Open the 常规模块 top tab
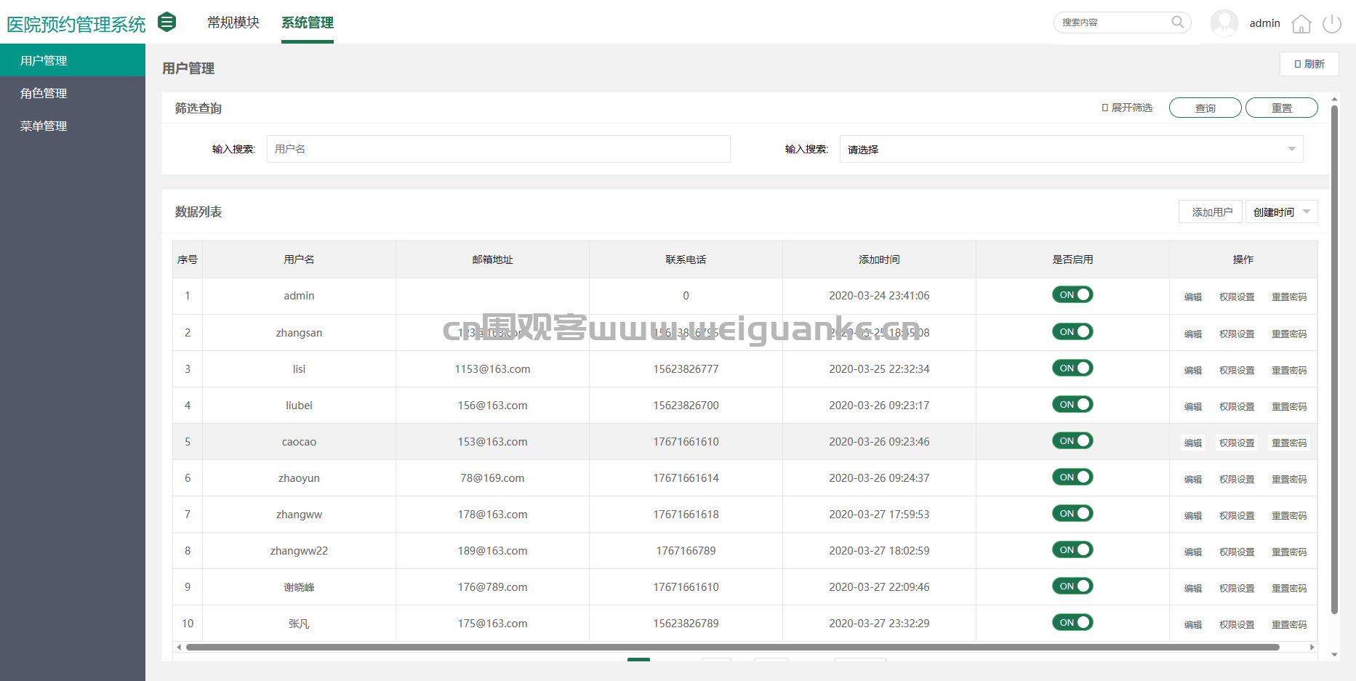The image size is (1356, 681). point(233,23)
